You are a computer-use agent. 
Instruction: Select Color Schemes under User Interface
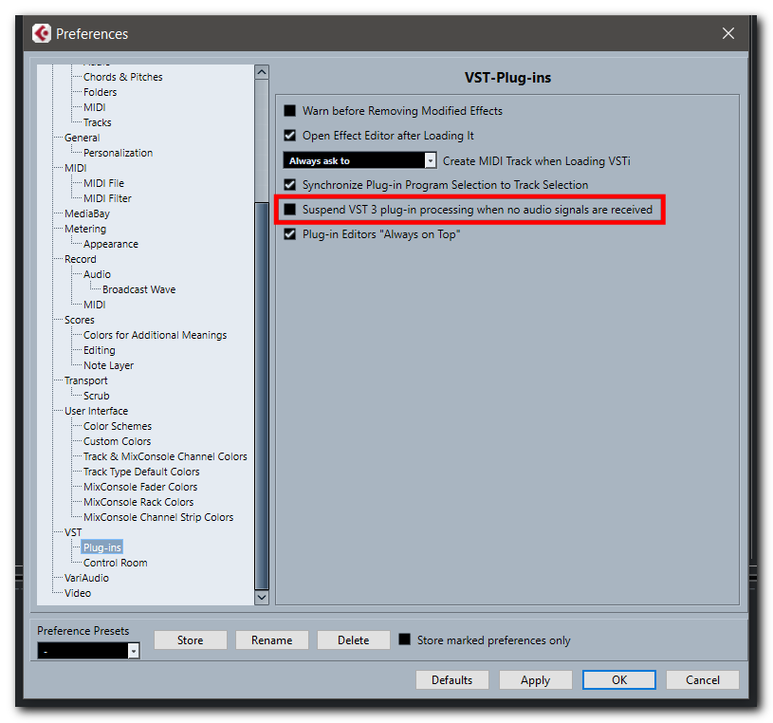click(x=117, y=426)
